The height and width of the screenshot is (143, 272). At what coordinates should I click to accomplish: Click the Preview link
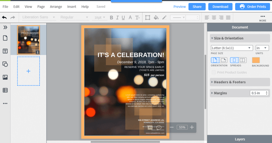point(180,7)
